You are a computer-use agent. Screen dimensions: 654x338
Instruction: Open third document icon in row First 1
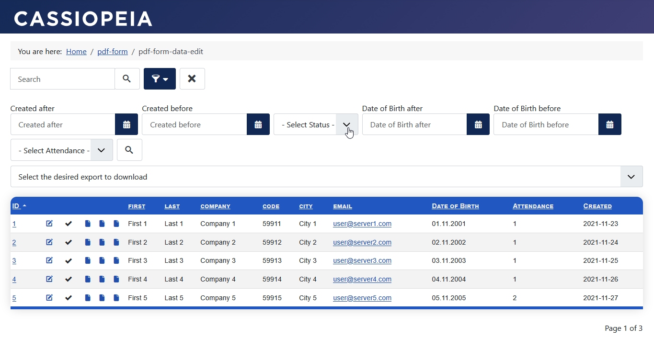(116, 224)
